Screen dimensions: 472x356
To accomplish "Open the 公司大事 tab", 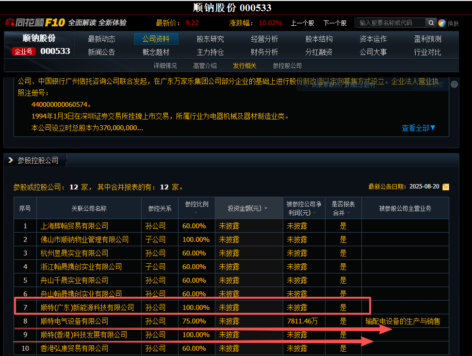I will pyautogui.click(x=373, y=52).
